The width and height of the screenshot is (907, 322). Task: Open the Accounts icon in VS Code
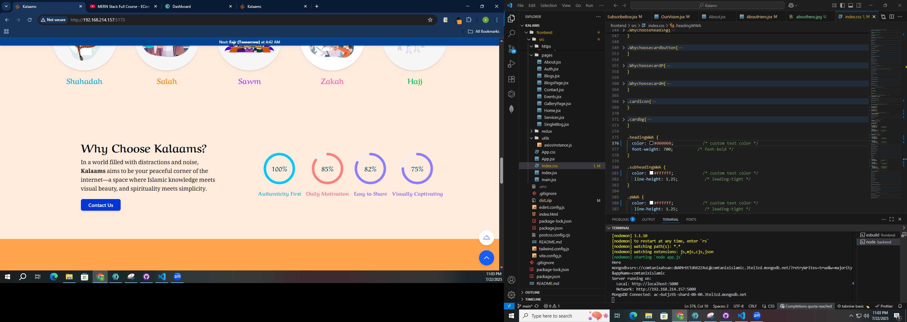(511, 280)
